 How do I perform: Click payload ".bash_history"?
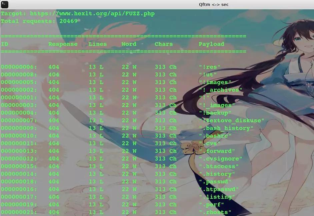226,128
